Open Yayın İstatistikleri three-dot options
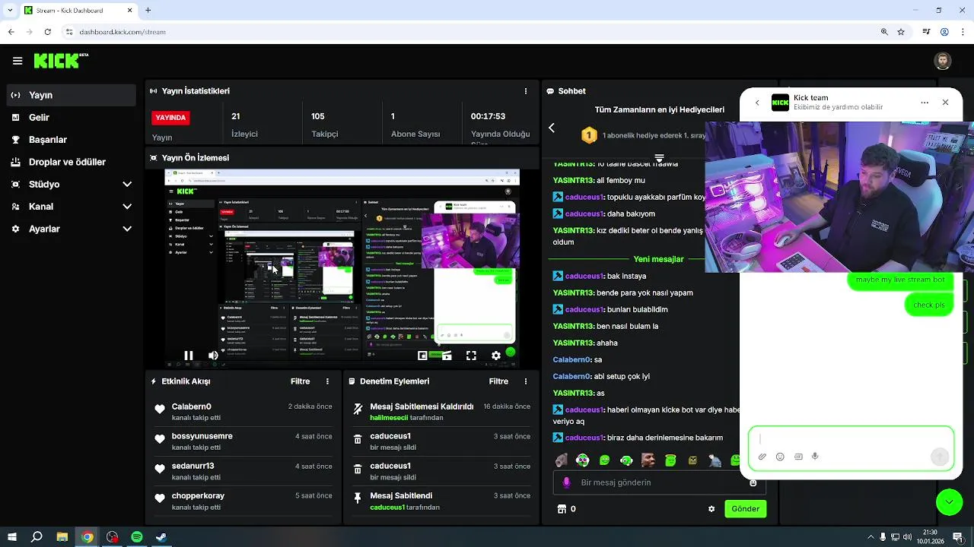974x547 pixels. (525, 91)
